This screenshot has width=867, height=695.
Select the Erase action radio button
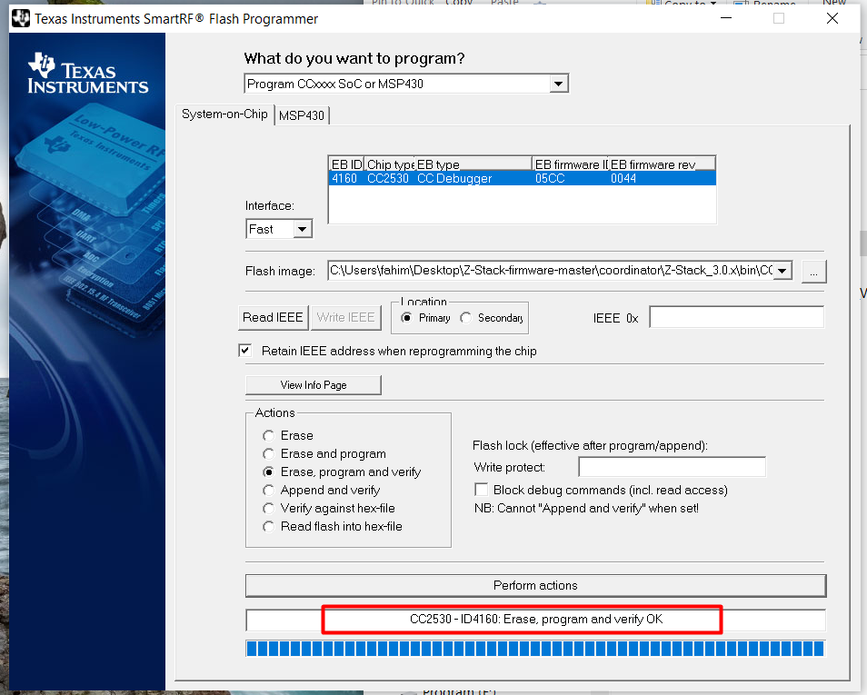(269, 436)
